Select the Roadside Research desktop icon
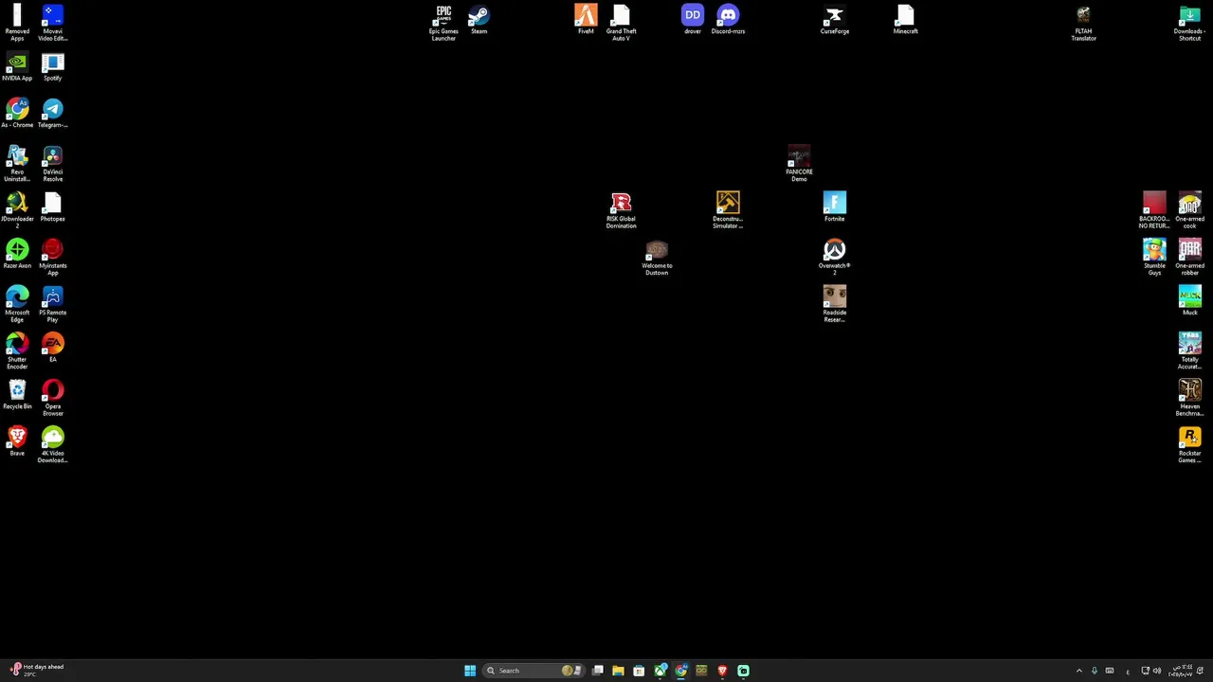The height and width of the screenshot is (682, 1213). [x=834, y=304]
